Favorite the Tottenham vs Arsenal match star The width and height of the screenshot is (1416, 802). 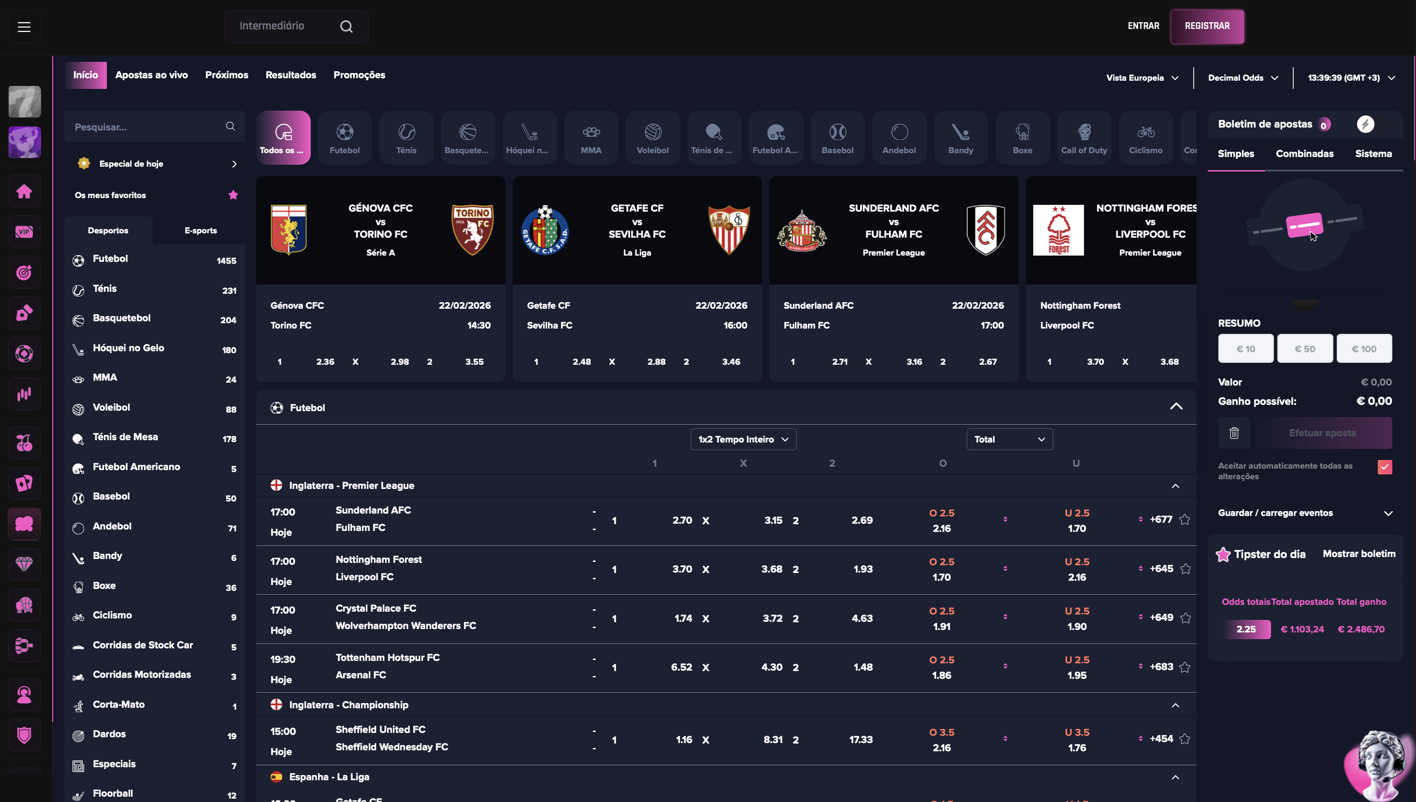coord(1185,667)
